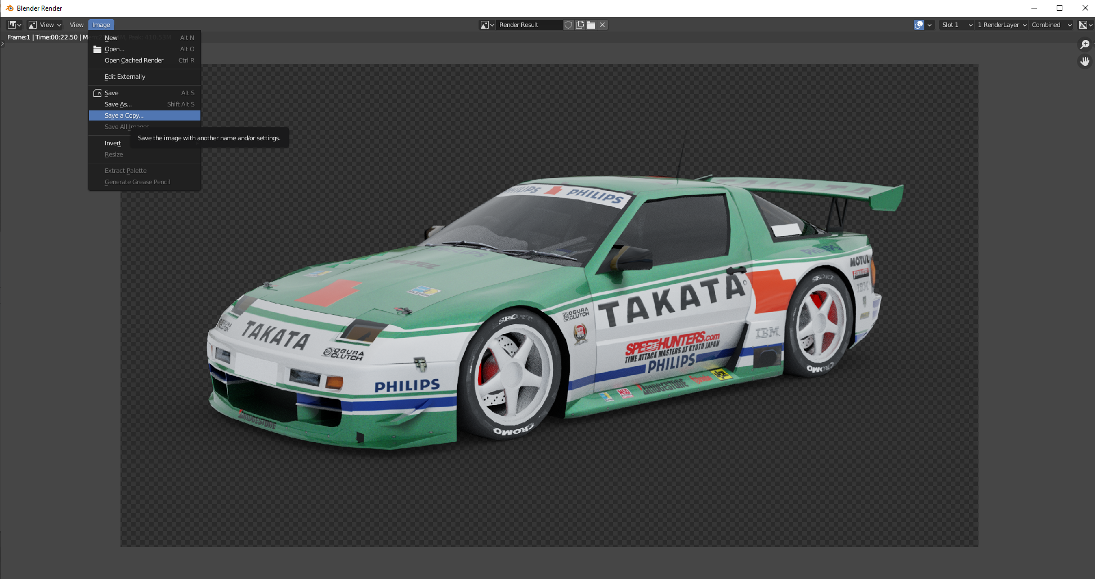Screen dimensions: 1095x579
Task: Click Save in the Image menu
Action: pyautogui.click(x=145, y=93)
